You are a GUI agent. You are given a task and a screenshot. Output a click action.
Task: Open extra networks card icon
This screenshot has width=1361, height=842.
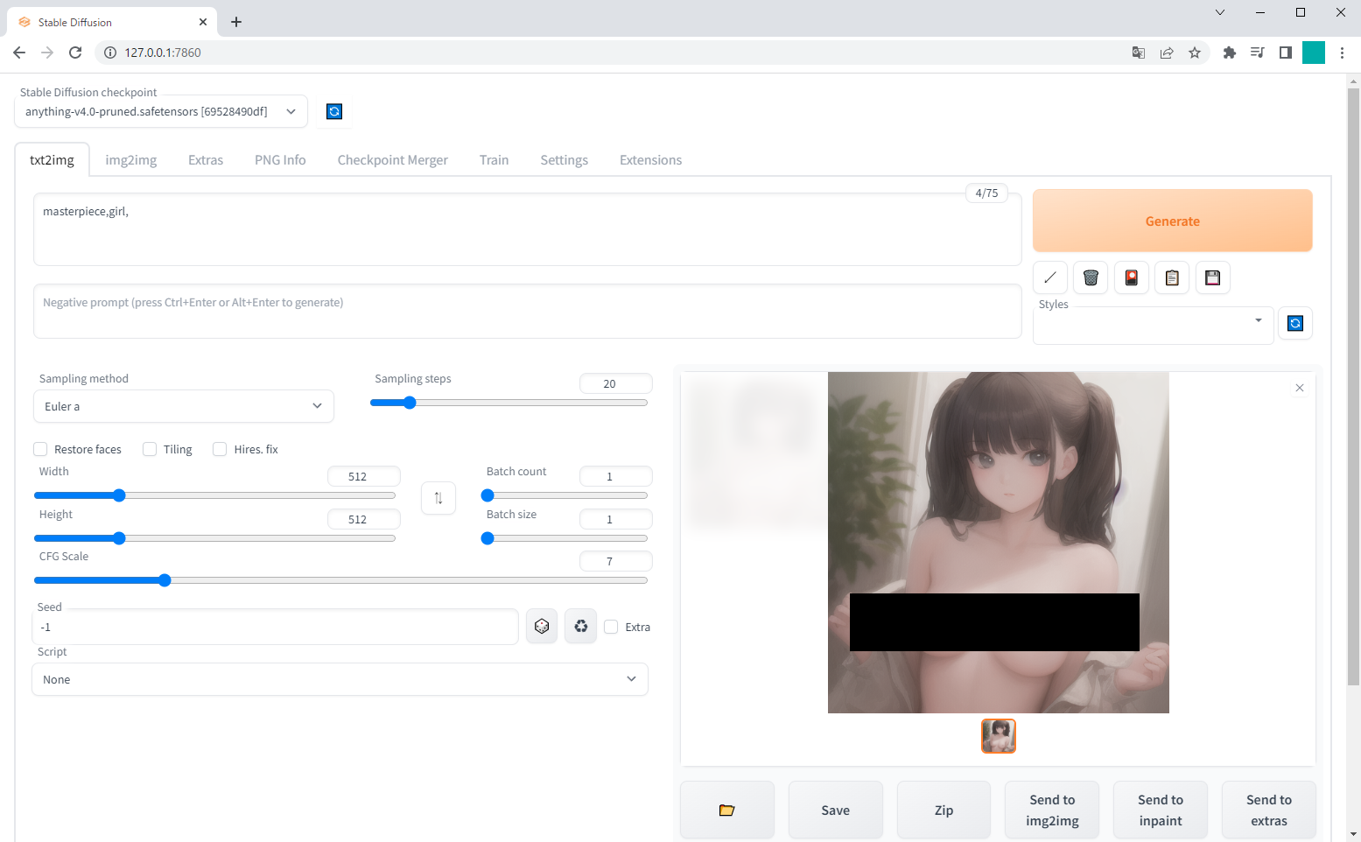click(1132, 277)
